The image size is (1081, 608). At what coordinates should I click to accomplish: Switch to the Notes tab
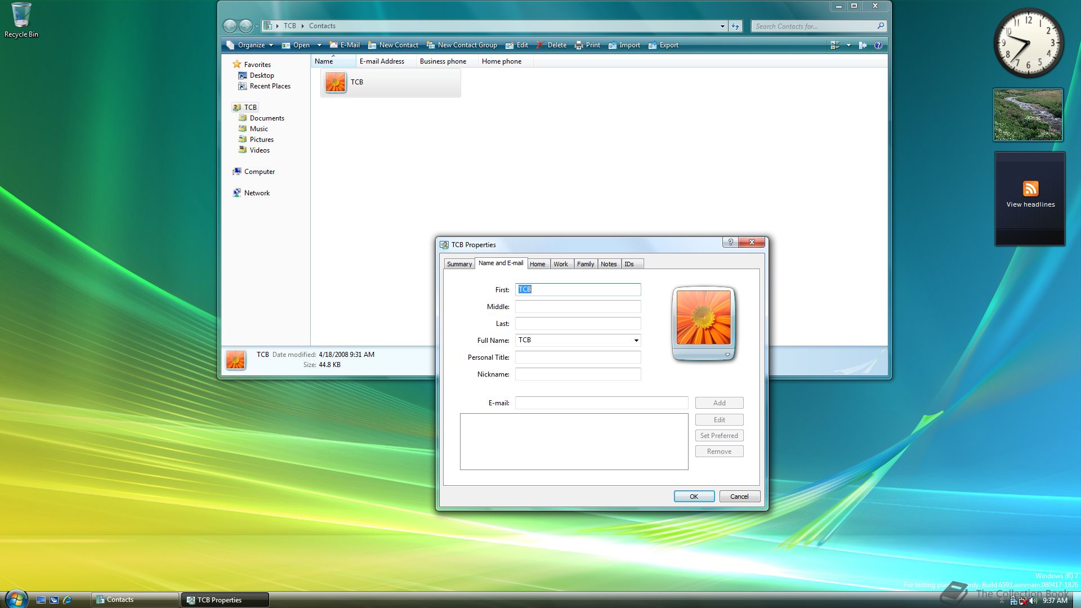coord(609,264)
